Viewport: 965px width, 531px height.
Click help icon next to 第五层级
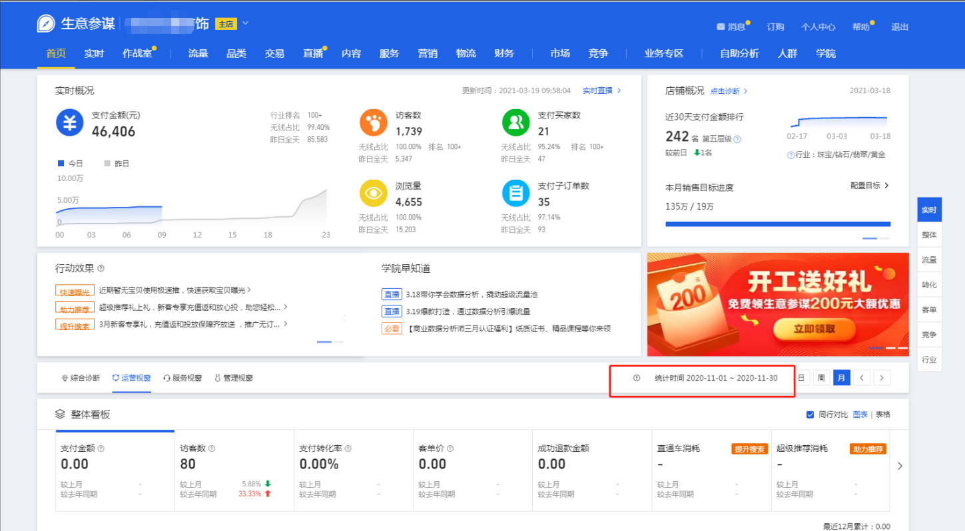(x=737, y=139)
